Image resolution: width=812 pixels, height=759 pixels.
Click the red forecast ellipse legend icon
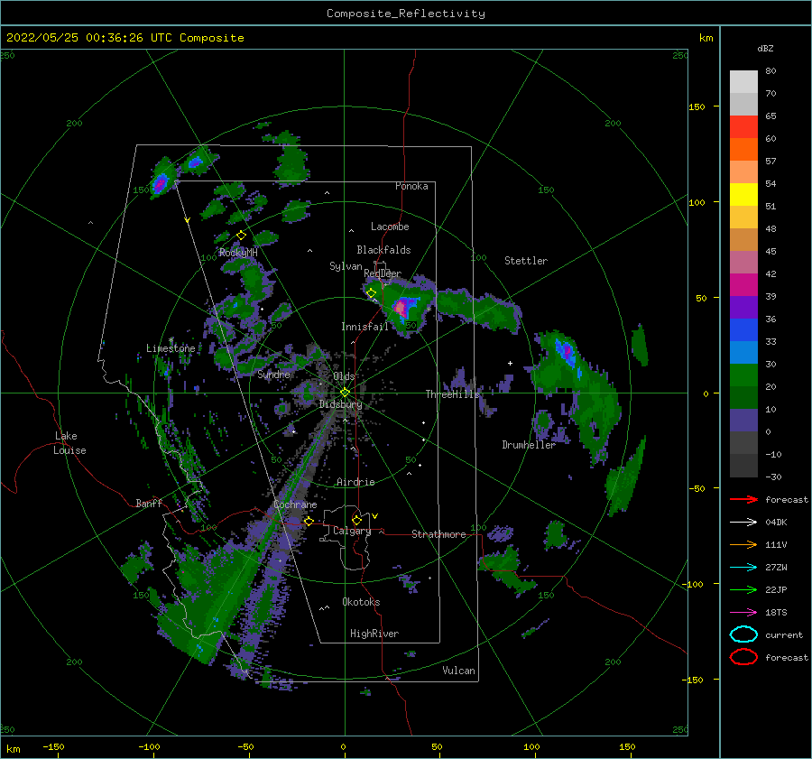click(743, 657)
